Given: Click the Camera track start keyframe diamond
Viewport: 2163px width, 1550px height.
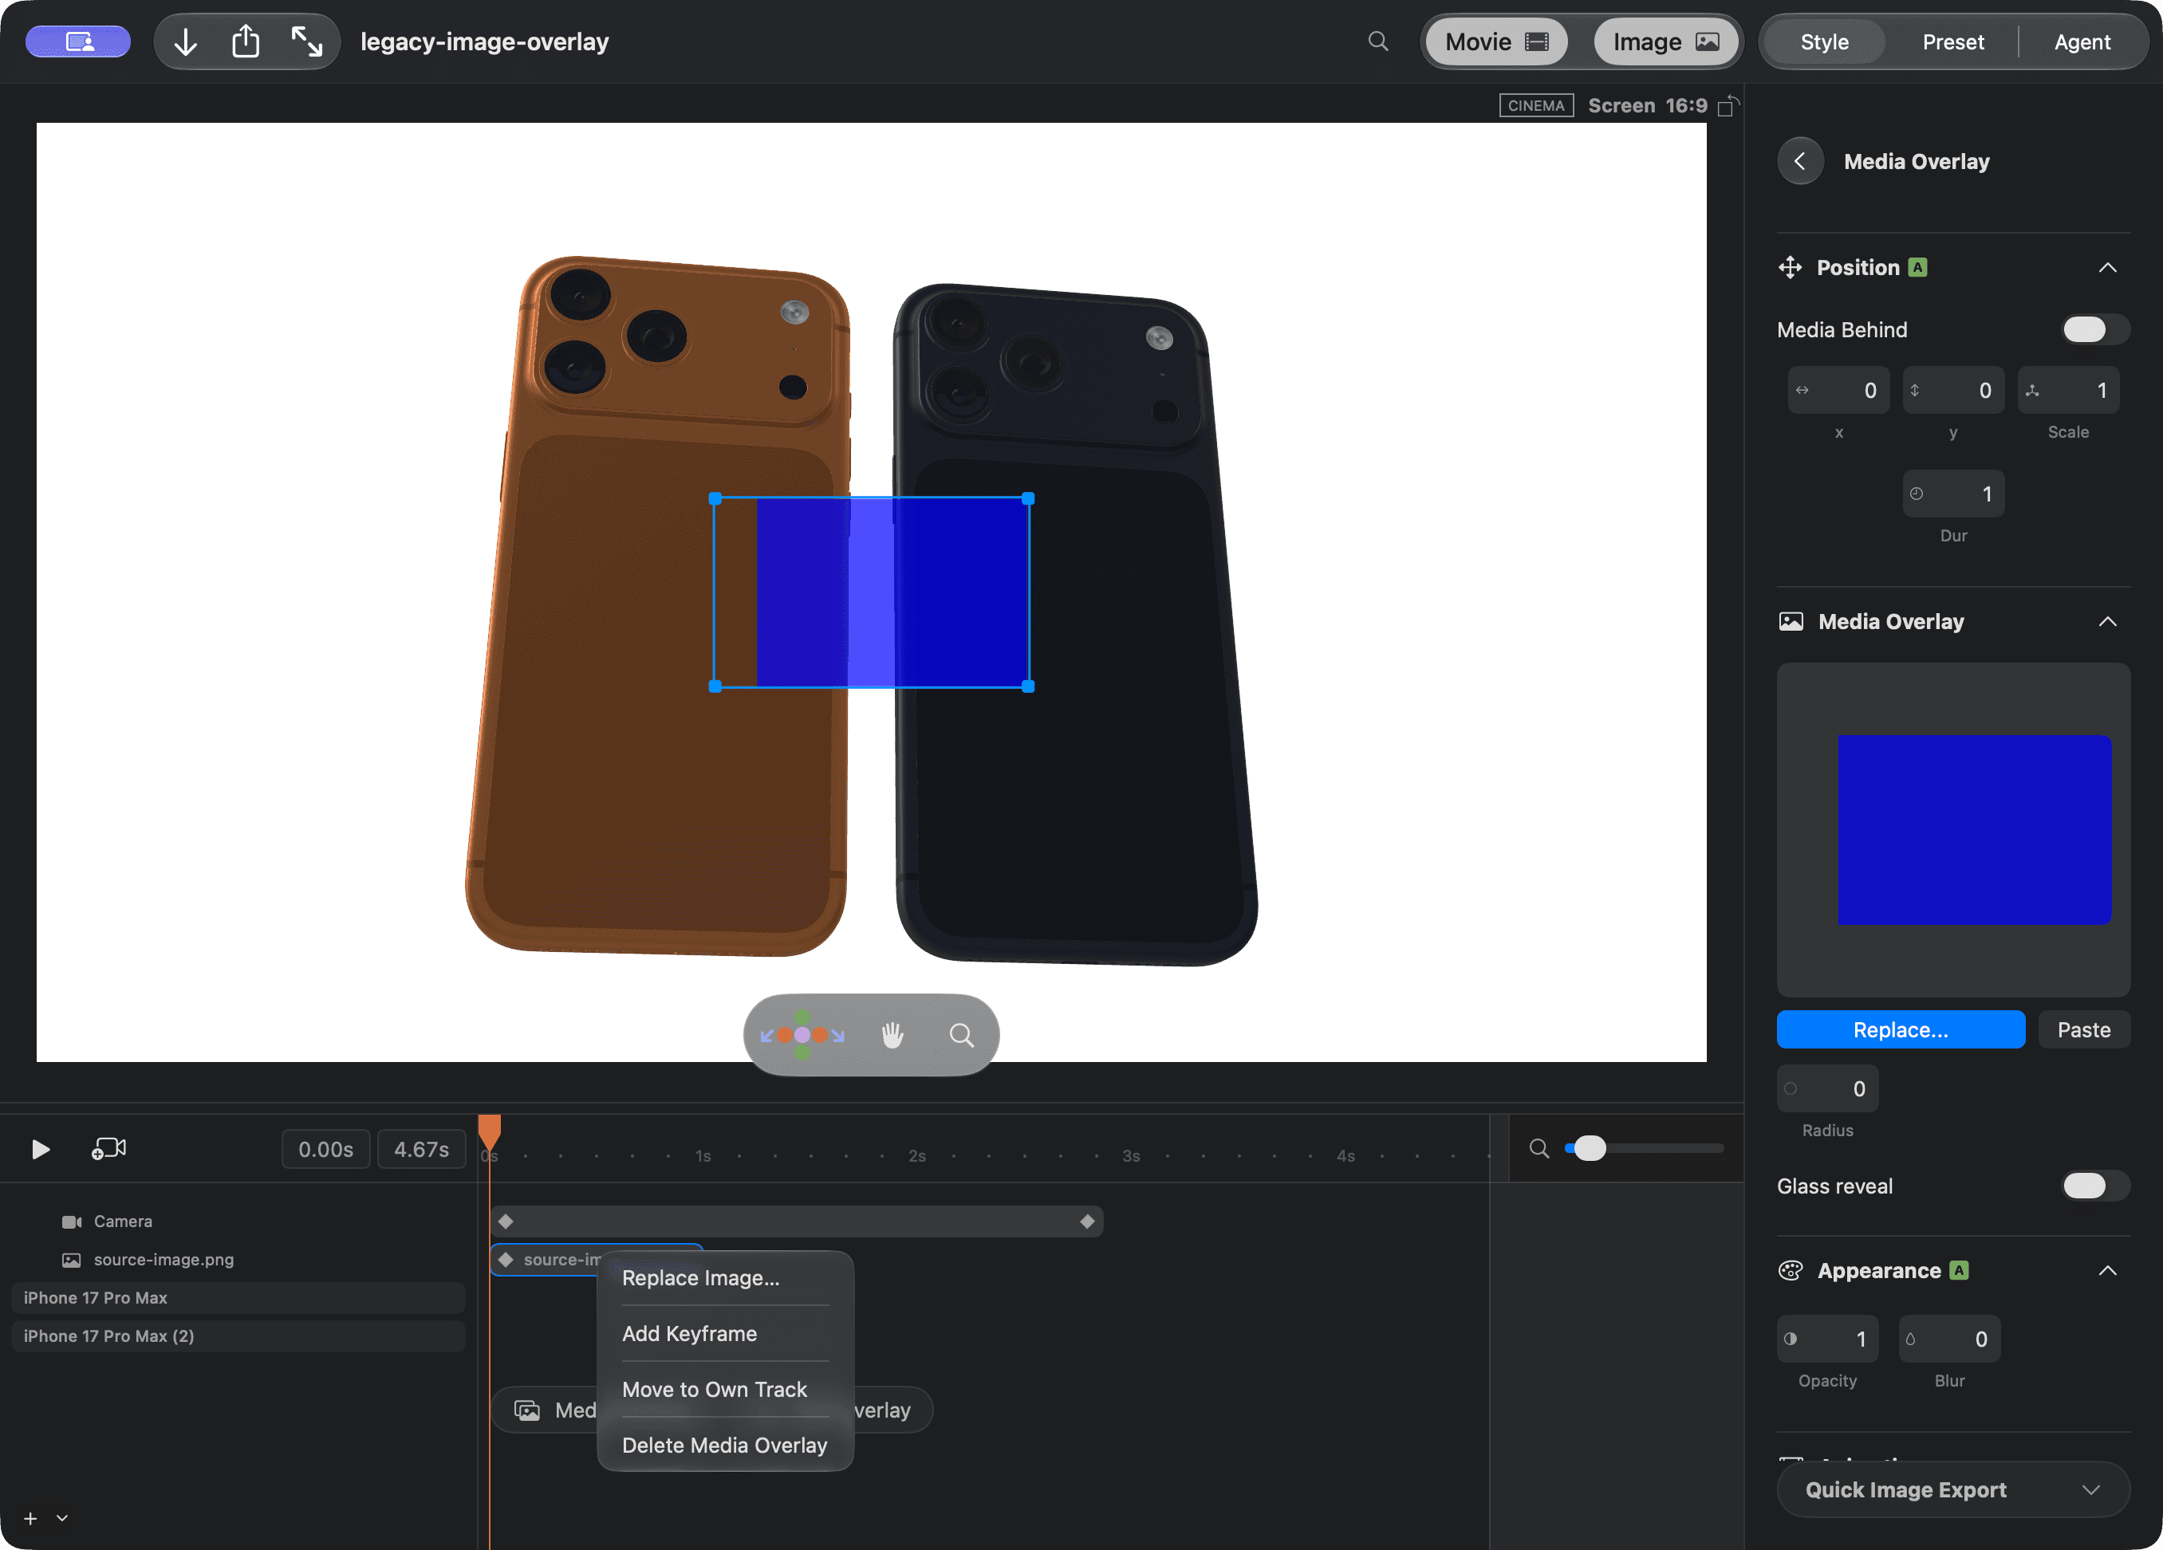Looking at the screenshot, I should (x=506, y=1222).
